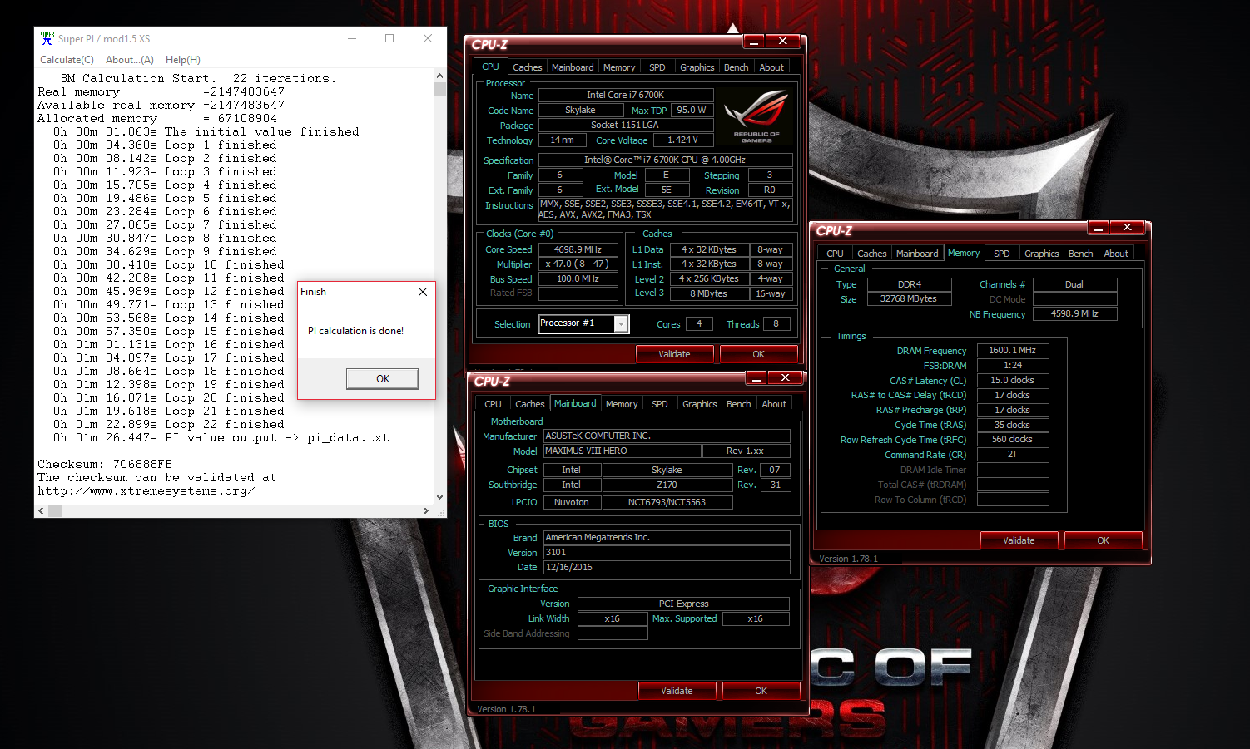Switch to SPD tab in Memory CPU-Z window
The width and height of the screenshot is (1250, 749).
(x=1002, y=254)
